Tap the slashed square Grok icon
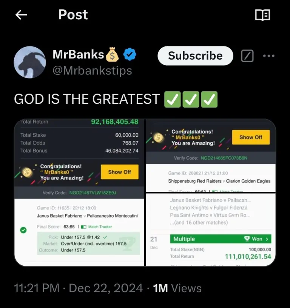Image resolution: width=290 pixels, height=308 pixels. coord(247,56)
